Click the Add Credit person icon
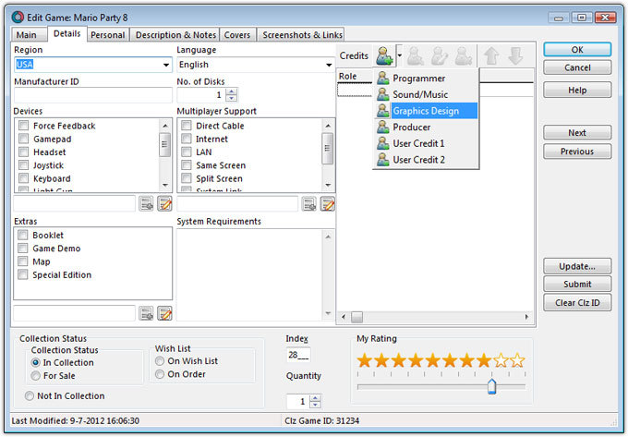Viewport: 628px width, 437px height. 384,56
